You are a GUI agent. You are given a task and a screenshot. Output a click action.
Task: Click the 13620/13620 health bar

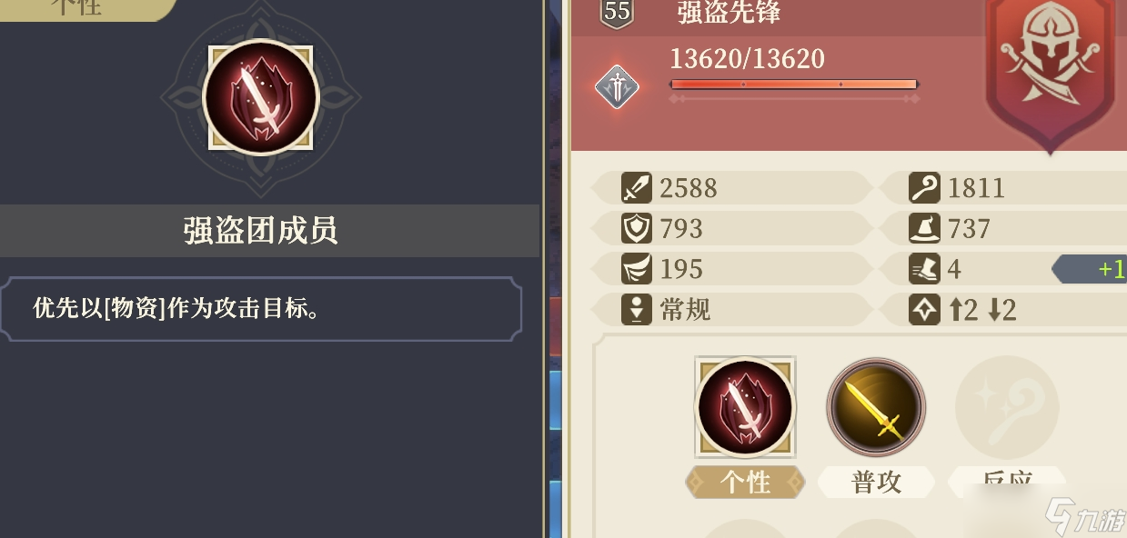793,85
